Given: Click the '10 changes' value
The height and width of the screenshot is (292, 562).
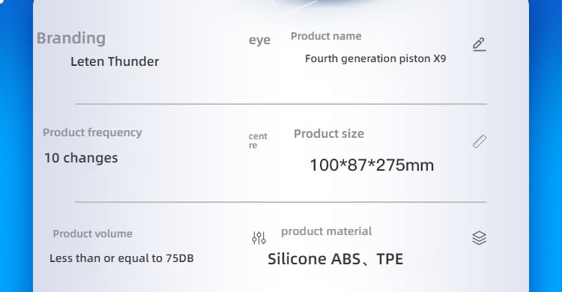Looking at the screenshot, I should [x=81, y=158].
